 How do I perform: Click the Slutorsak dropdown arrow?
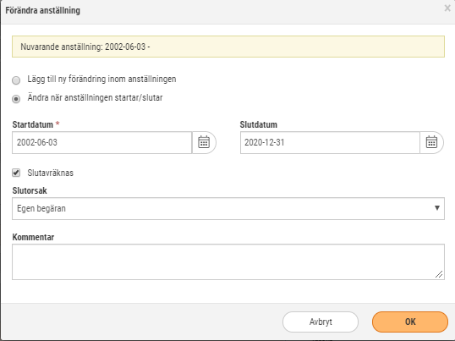point(437,208)
